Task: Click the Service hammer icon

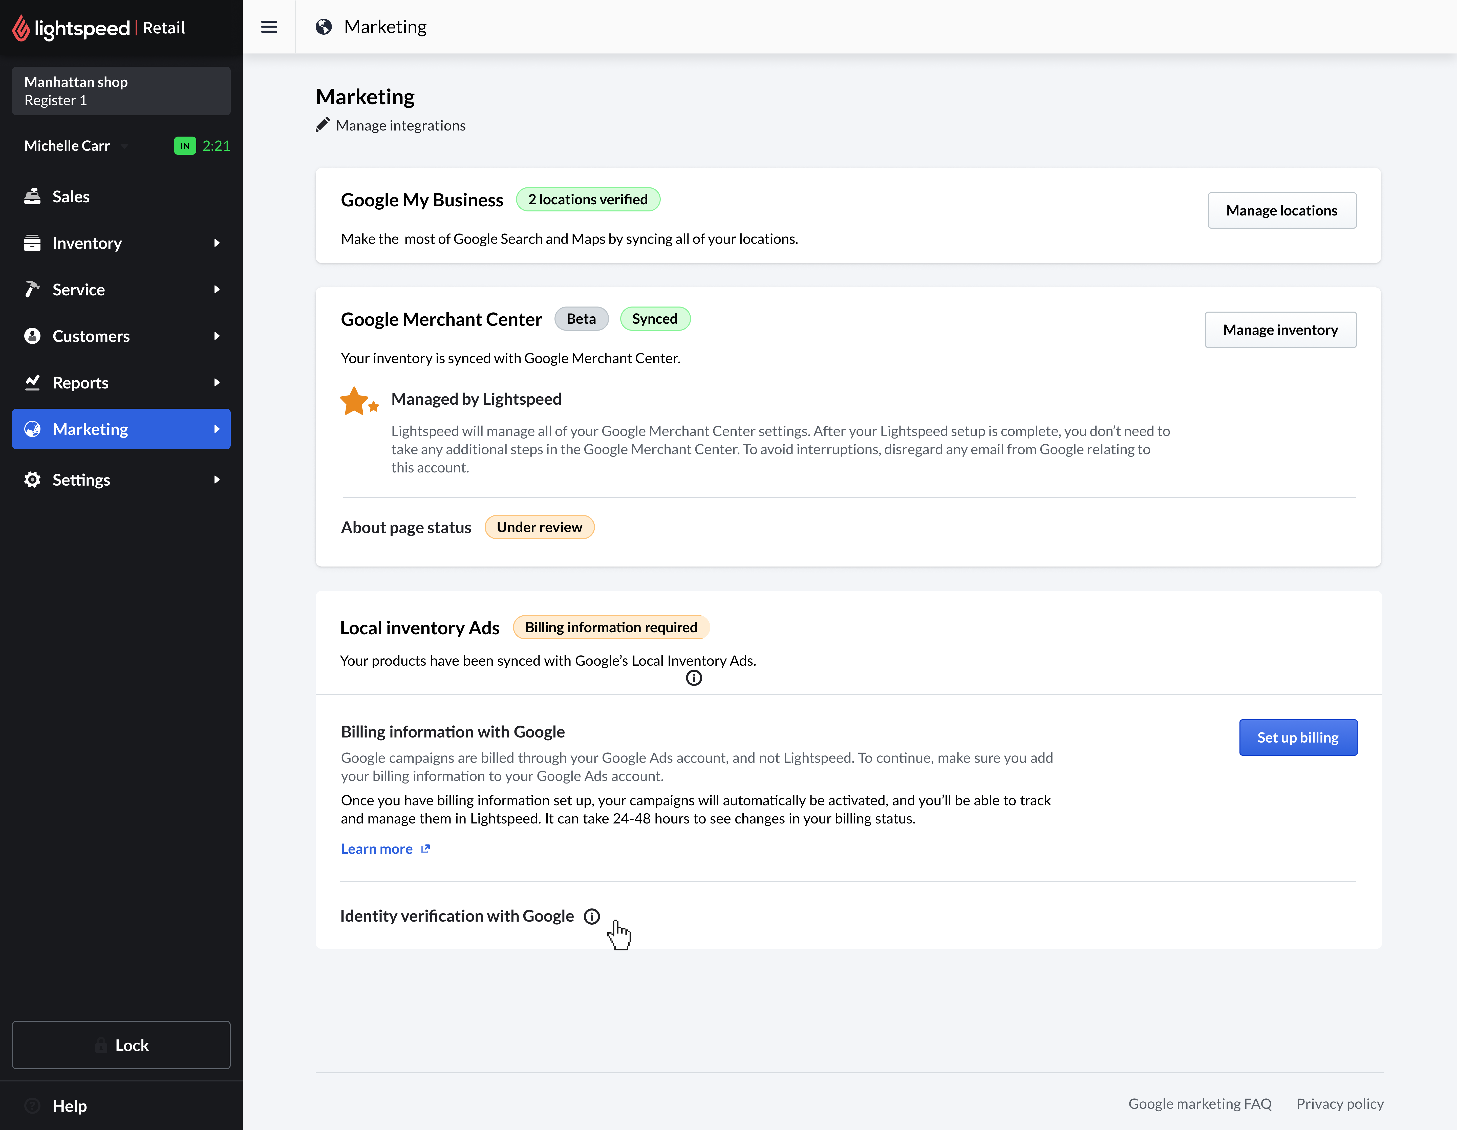Action: [32, 290]
